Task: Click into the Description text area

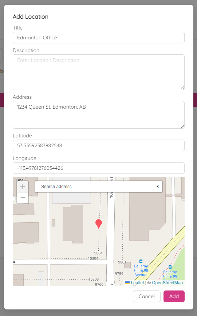Action: point(99,72)
